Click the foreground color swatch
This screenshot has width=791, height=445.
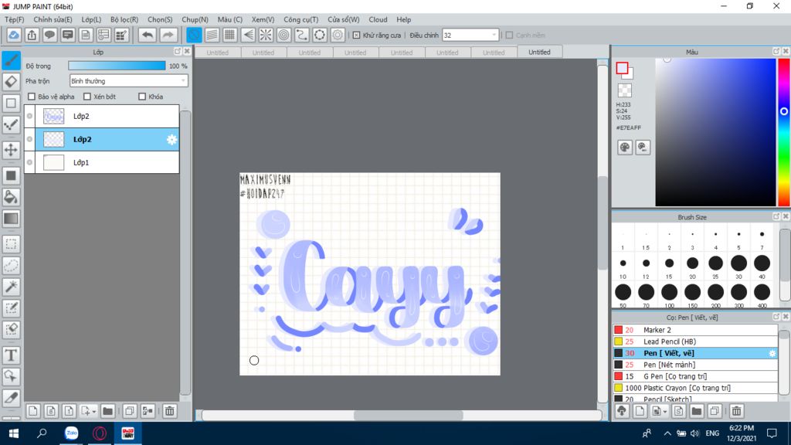pyautogui.click(x=622, y=68)
